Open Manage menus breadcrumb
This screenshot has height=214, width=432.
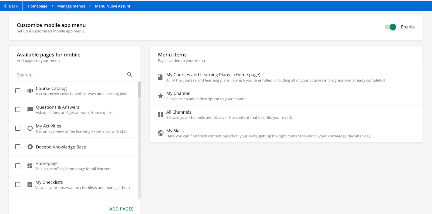click(71, 6)
